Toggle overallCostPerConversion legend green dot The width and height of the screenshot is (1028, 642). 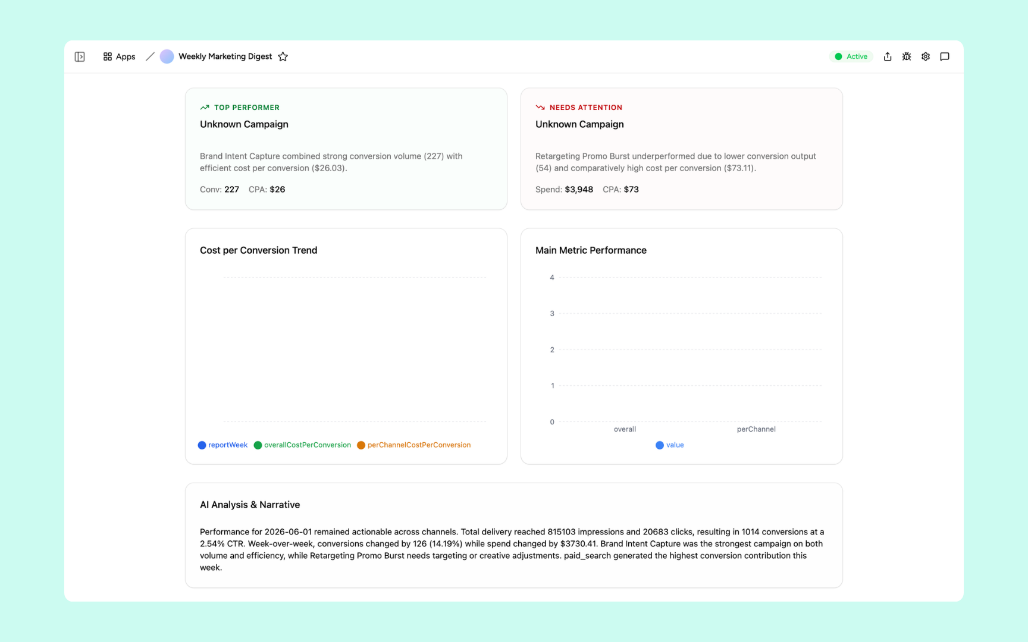(258, 445)
